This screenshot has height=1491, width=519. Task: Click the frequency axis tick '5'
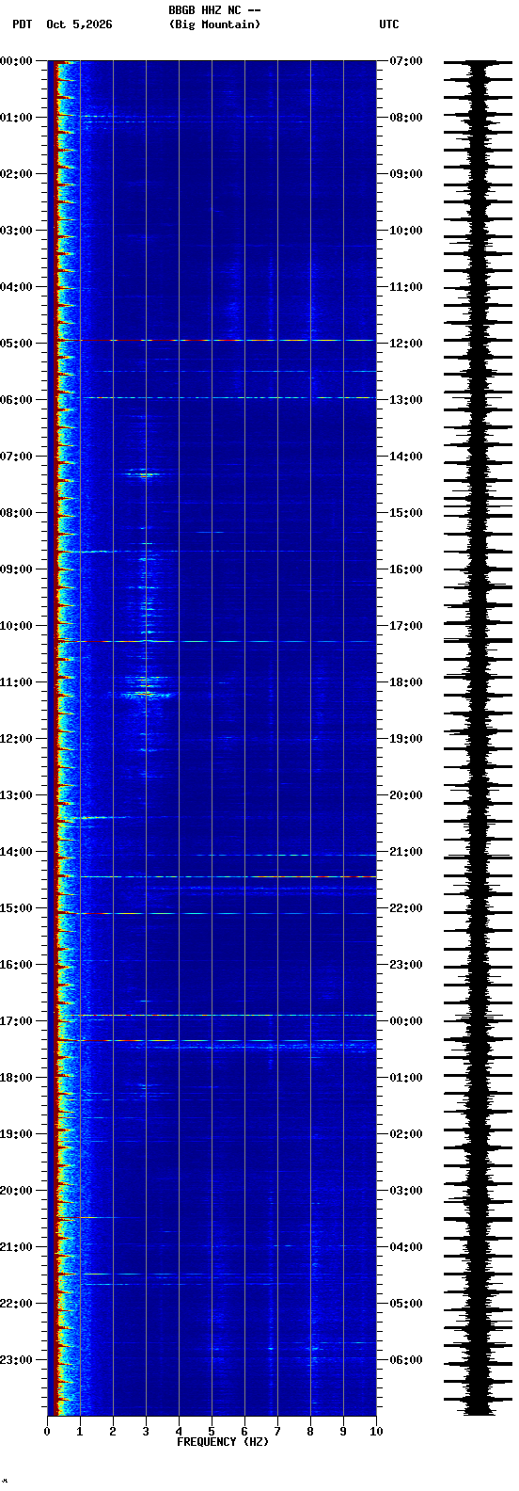[212, 1432]
